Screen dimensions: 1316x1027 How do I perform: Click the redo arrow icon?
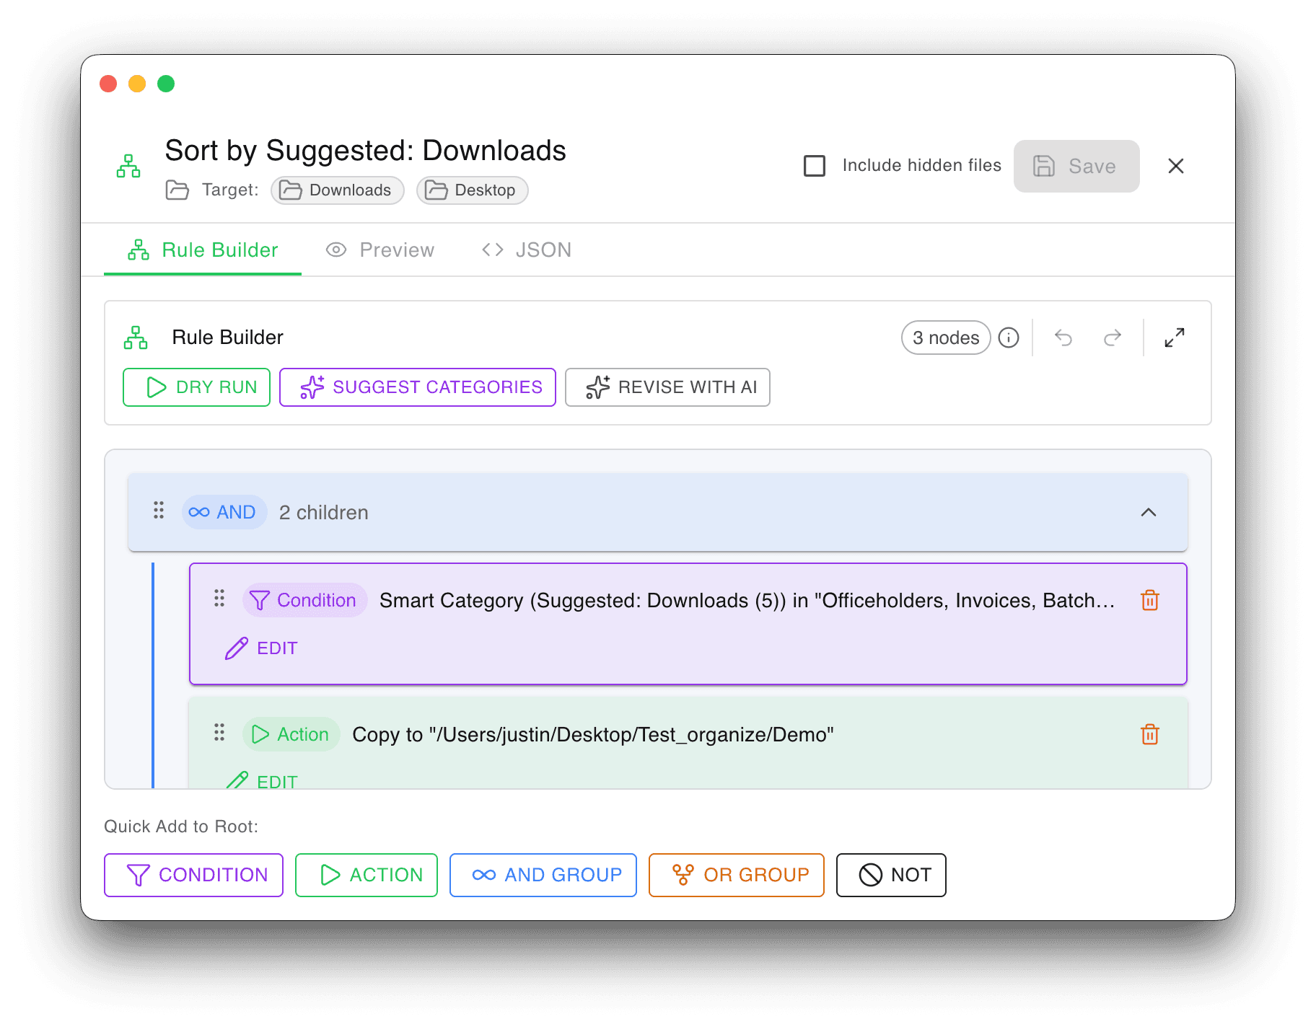click(x=1113, y=338)
